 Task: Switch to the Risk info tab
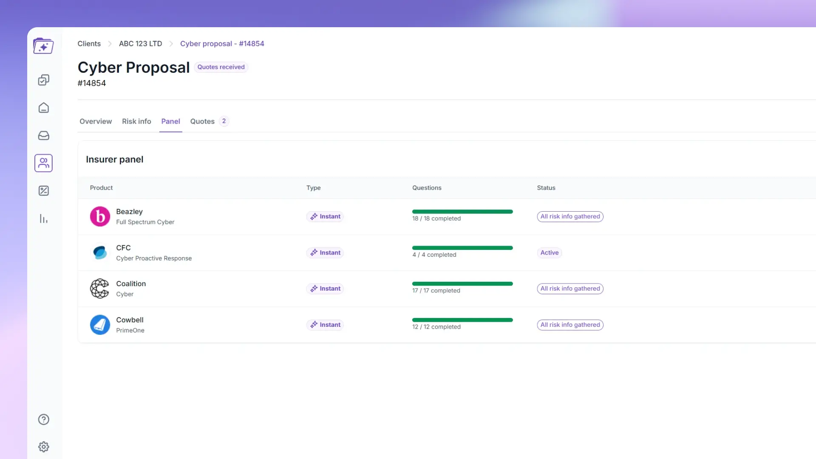pos(136,122)
